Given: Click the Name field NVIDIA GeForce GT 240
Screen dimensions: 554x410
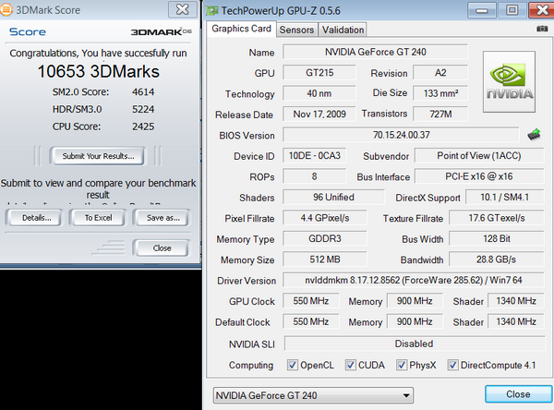Looking at the screenshot, I should pos(375,52).
